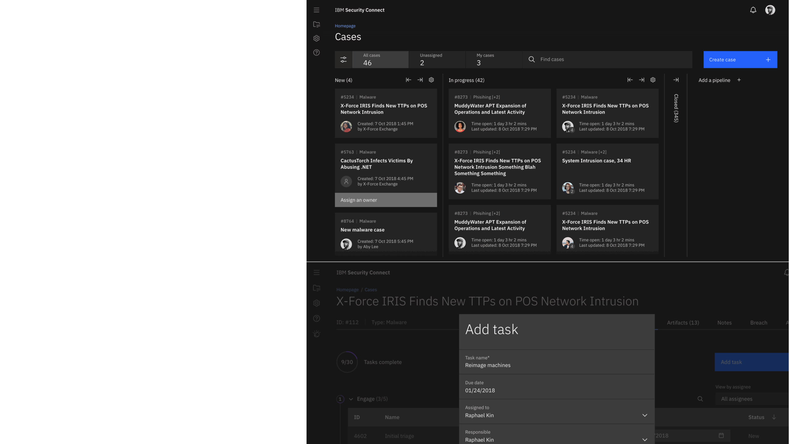Open calendar icon in Initial triage row

pos(721,435)
